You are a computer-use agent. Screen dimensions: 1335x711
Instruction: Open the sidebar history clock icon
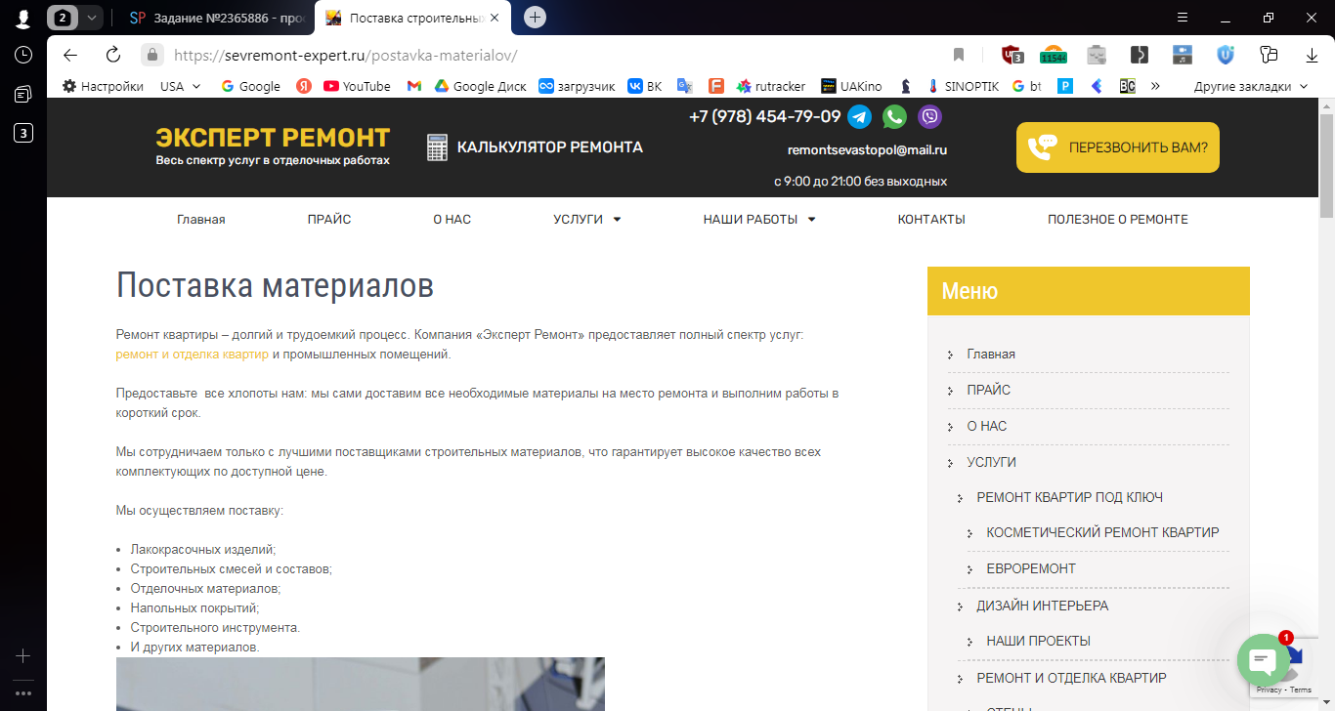point(23,55)
